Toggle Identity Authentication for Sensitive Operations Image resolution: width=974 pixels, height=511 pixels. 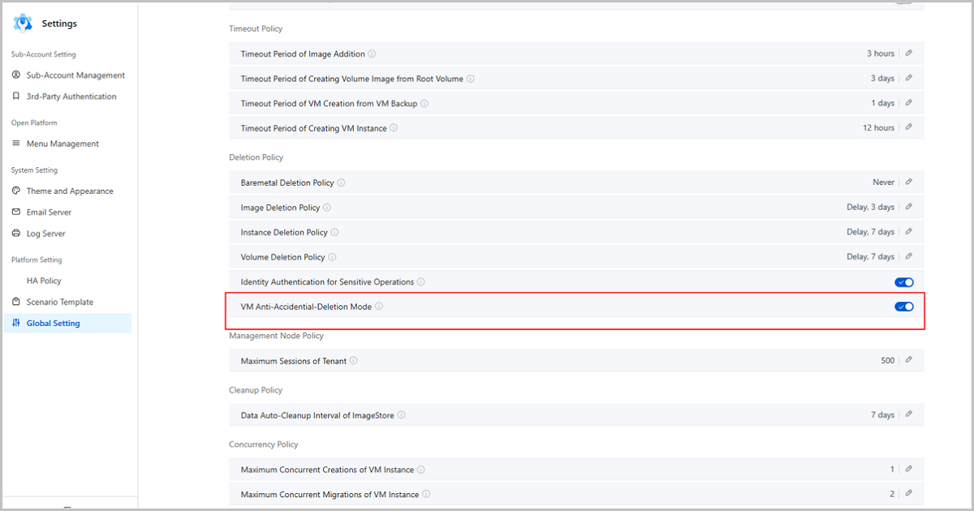pos(903,282)
